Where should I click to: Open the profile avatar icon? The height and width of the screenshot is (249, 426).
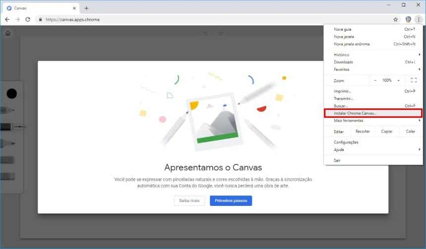pos(408,19)
